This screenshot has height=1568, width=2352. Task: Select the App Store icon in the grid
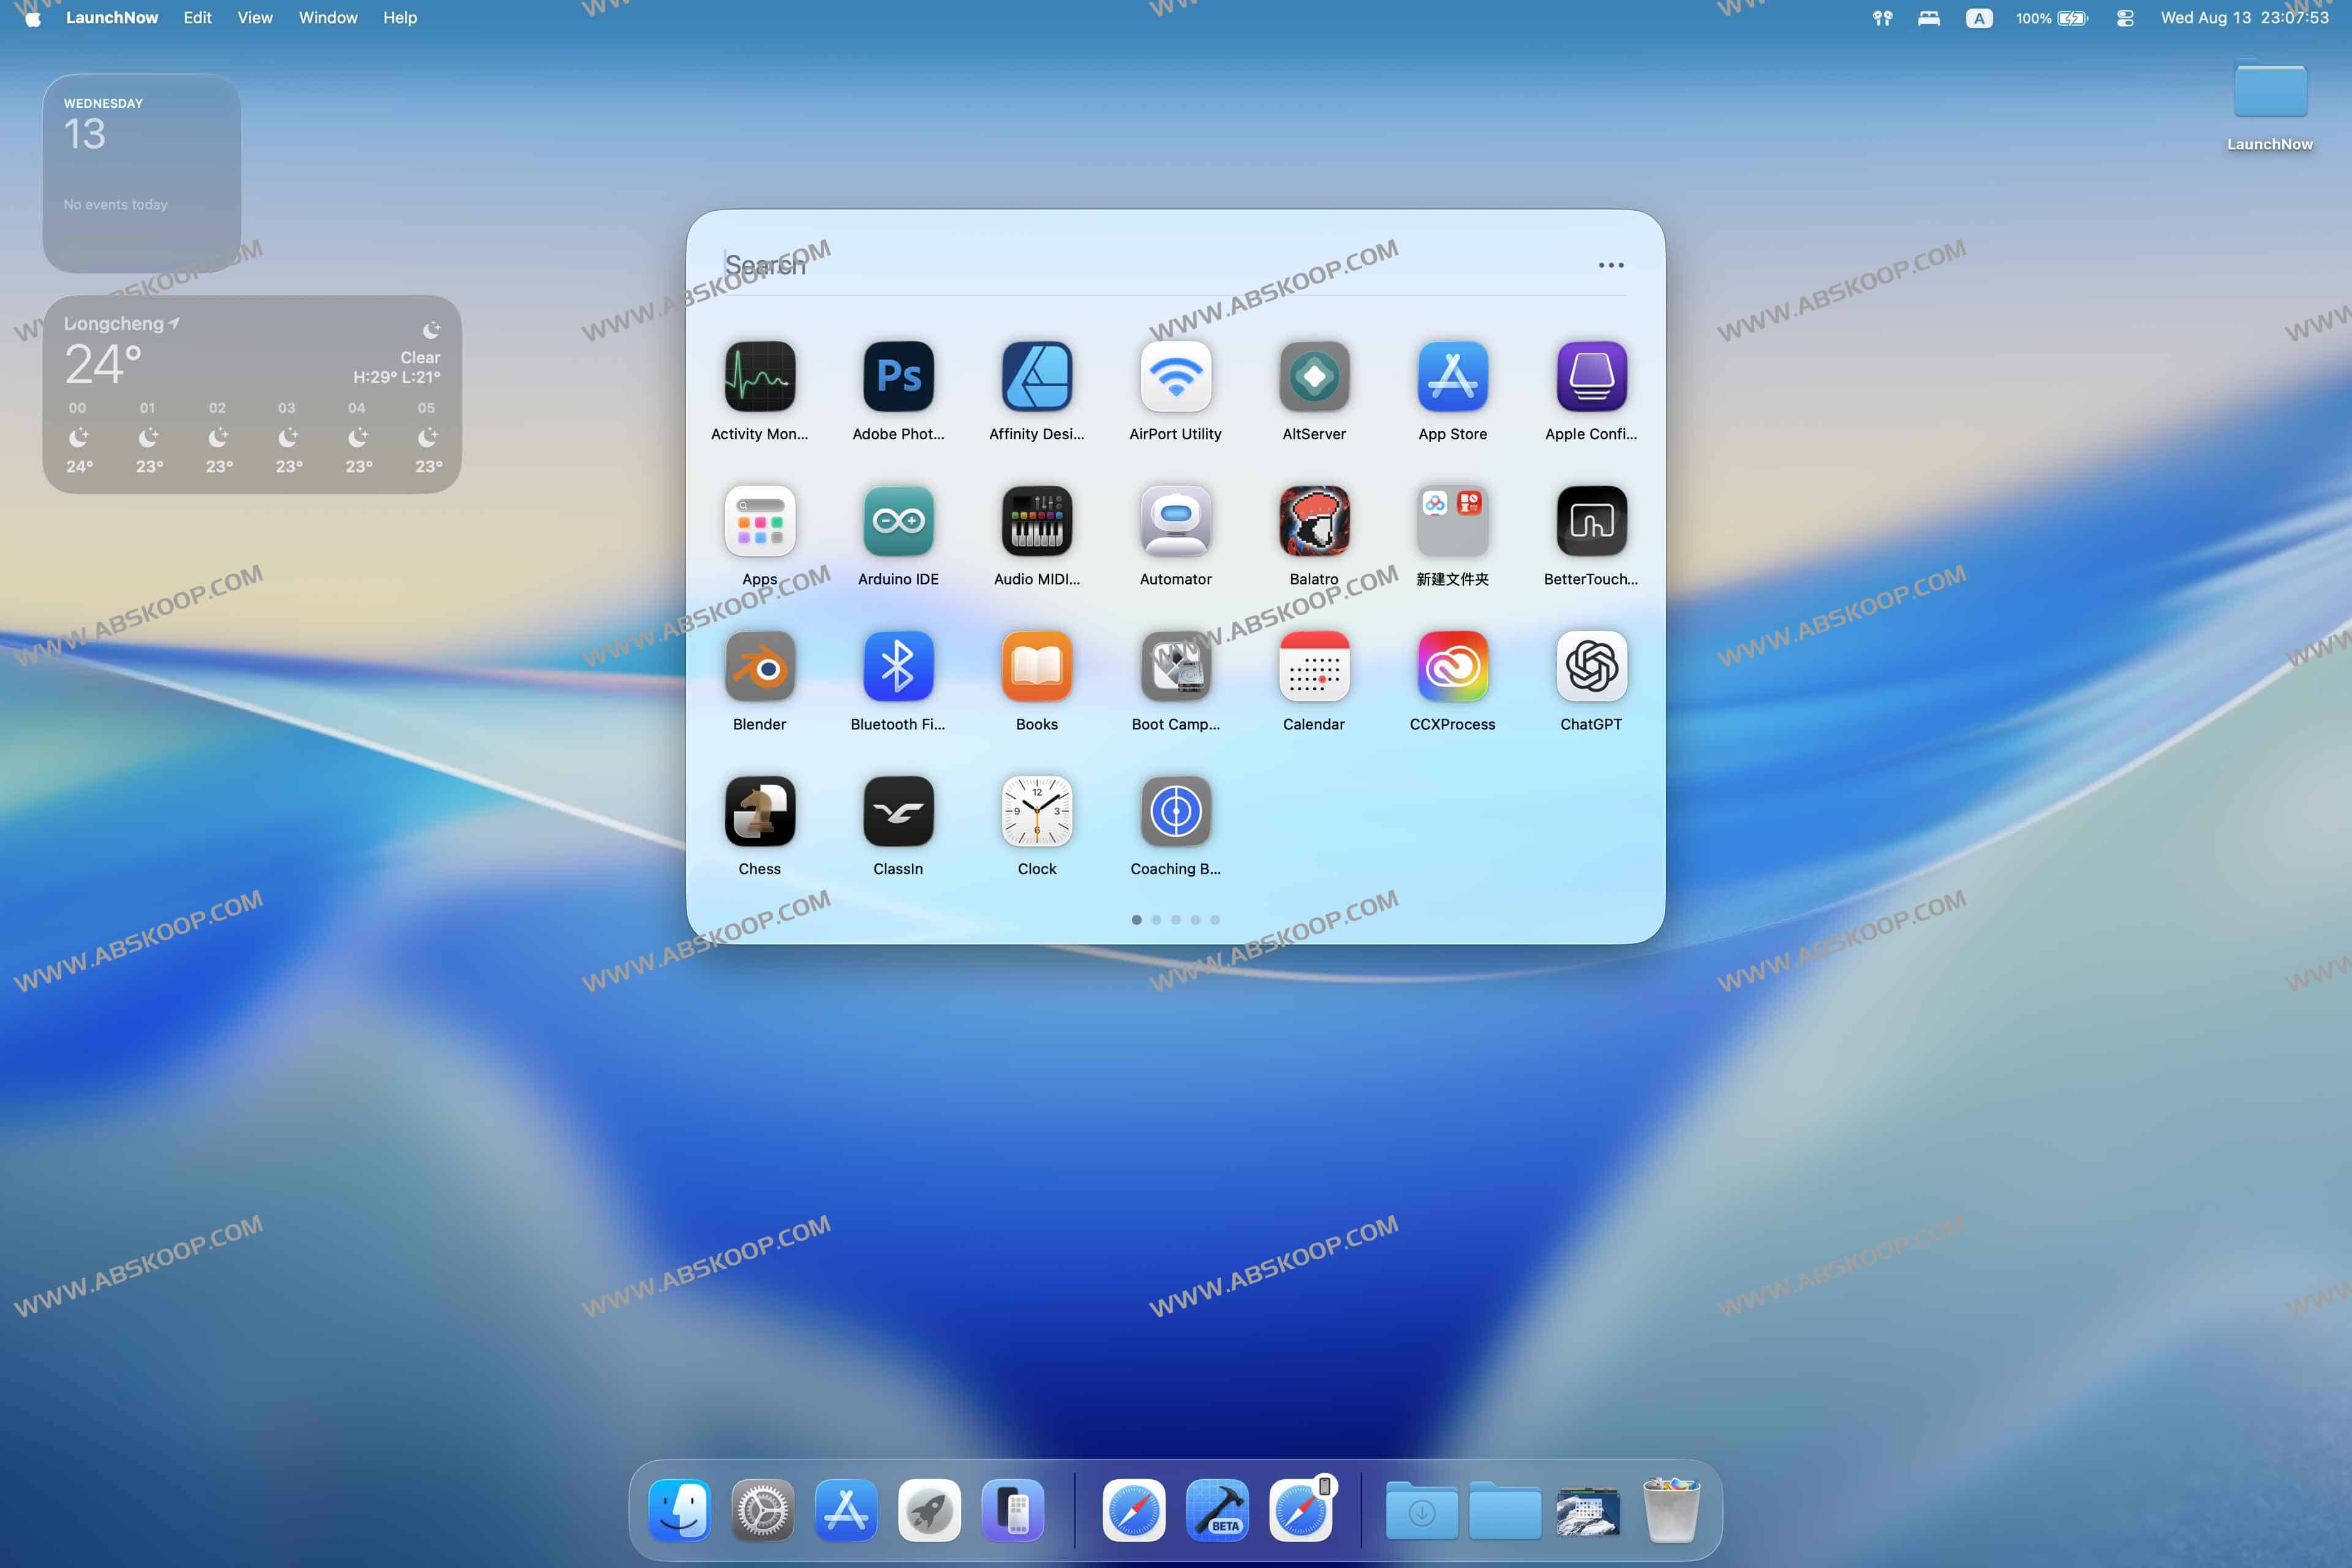pyautogui.click(x=1452, y=377)
